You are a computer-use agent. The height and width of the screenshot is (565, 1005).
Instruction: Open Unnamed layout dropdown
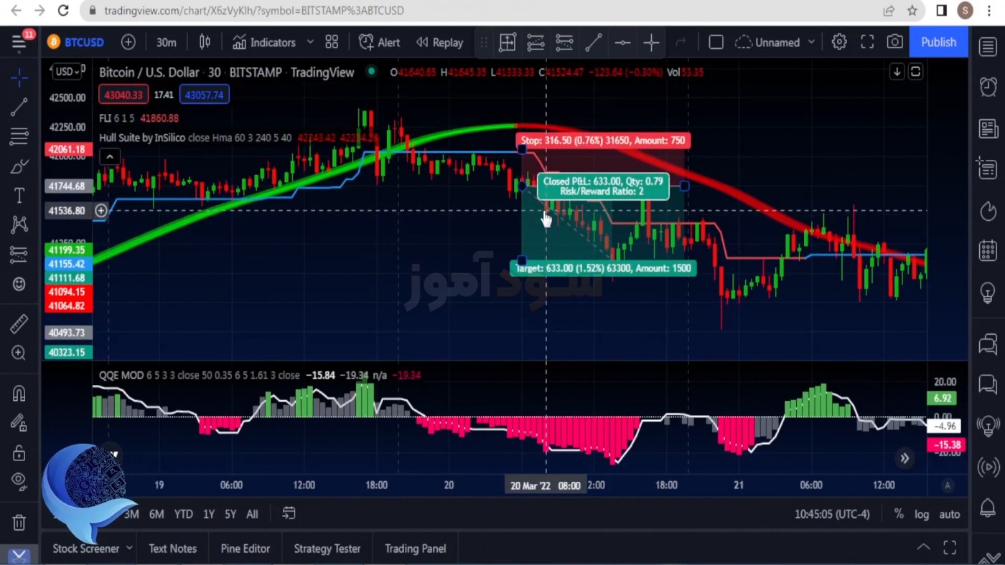775,42
